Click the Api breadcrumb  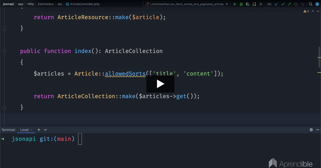coord(60,4)
